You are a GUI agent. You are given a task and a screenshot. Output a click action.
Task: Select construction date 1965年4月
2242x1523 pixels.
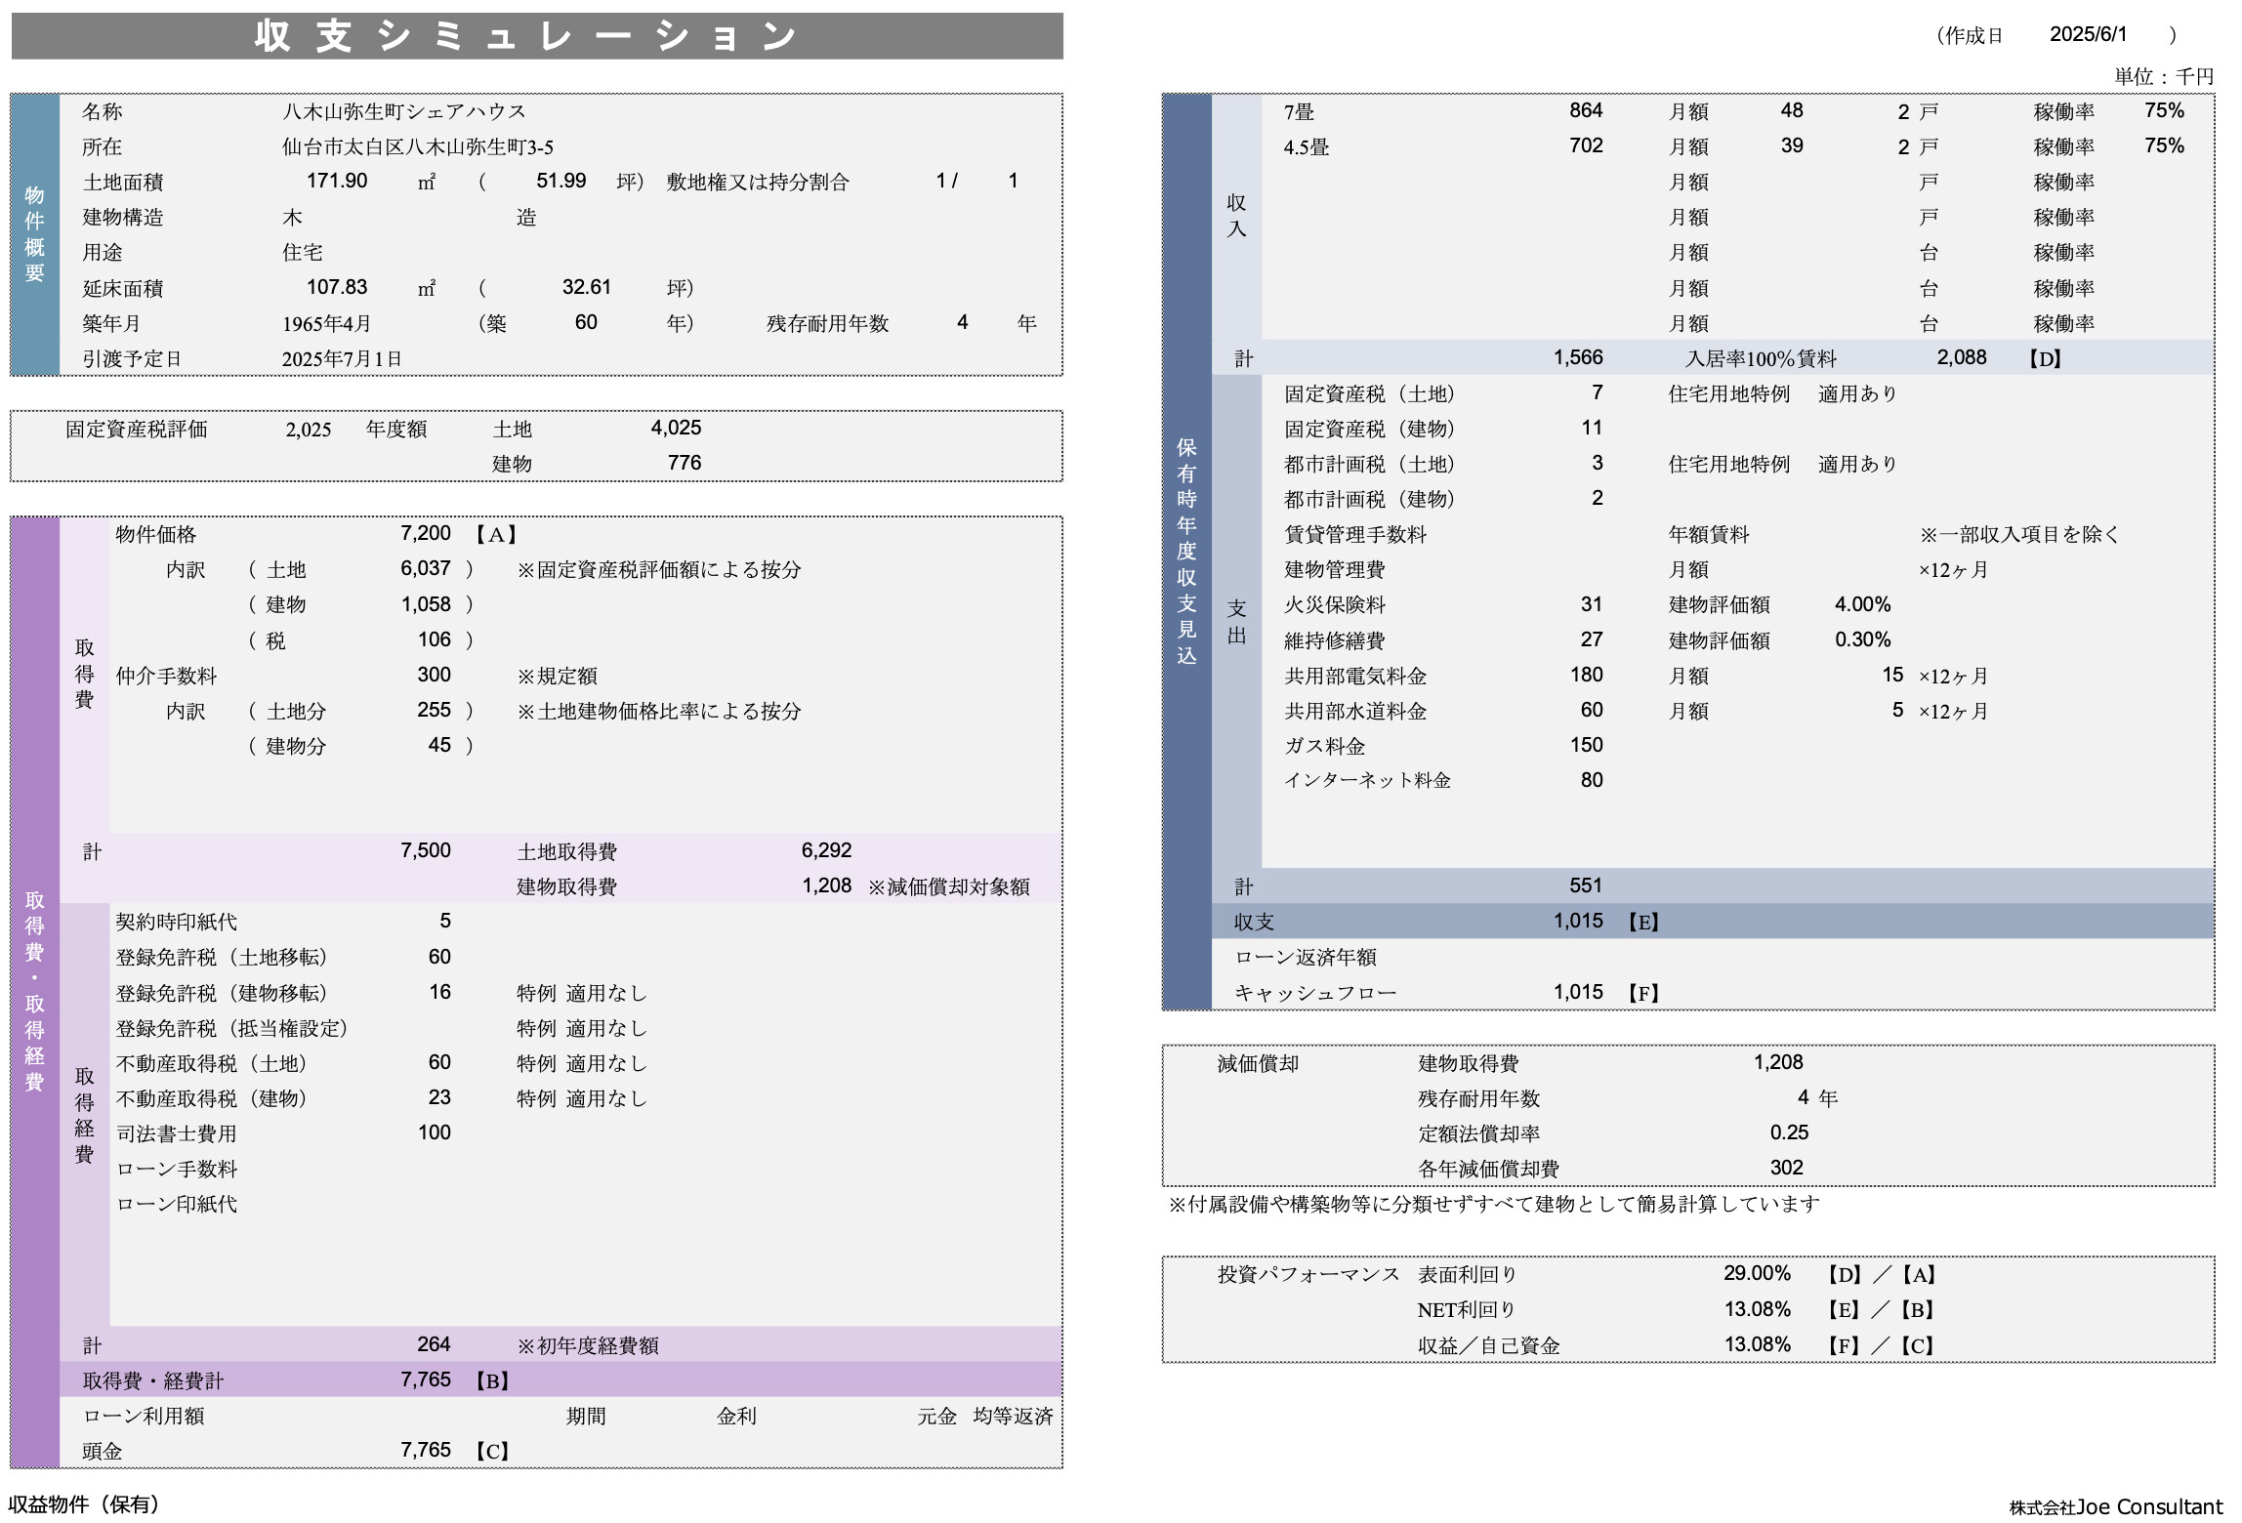click(326, 323)
